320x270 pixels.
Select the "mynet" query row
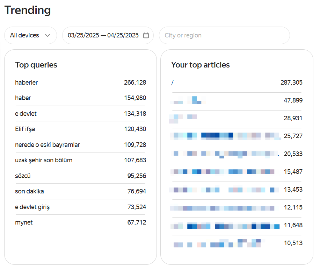(24, 222)
